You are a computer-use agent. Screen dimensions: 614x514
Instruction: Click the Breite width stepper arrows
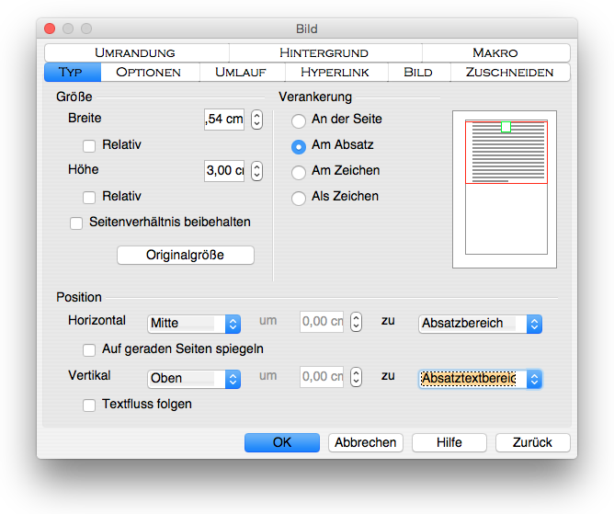pos(256,120)
